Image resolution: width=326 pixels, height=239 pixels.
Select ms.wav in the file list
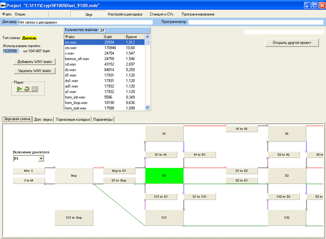pos(104,42)
